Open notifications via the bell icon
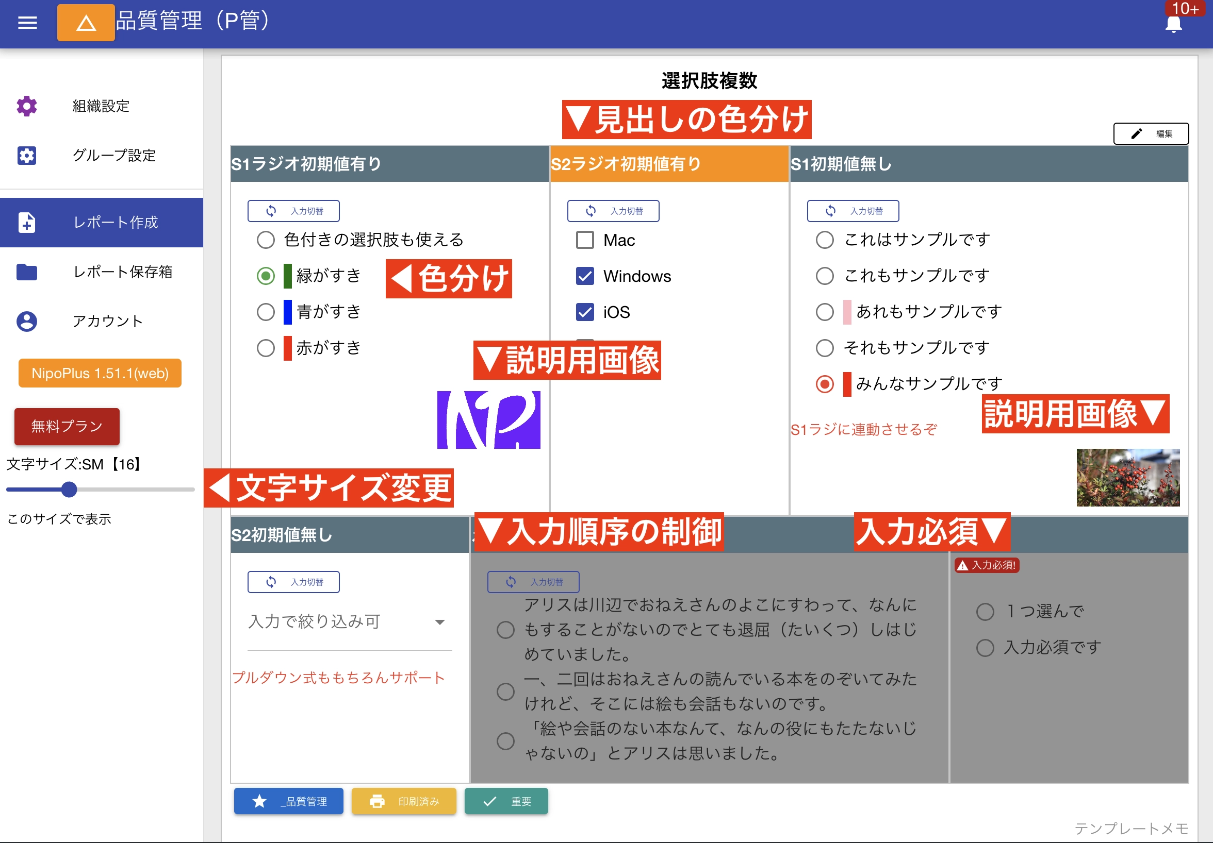Image resolution: width=1213 pixels, height=843 pixels. coord(1173,24)
